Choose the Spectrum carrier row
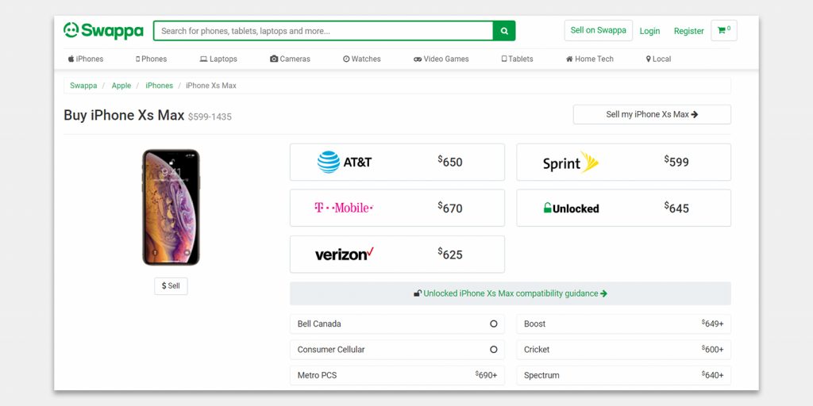The width and height of the screenshot is (813, 406). [624, 375]
